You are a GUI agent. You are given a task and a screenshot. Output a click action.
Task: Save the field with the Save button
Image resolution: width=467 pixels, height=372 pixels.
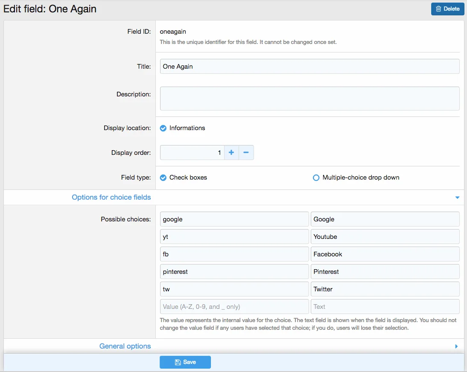point(185,362)
